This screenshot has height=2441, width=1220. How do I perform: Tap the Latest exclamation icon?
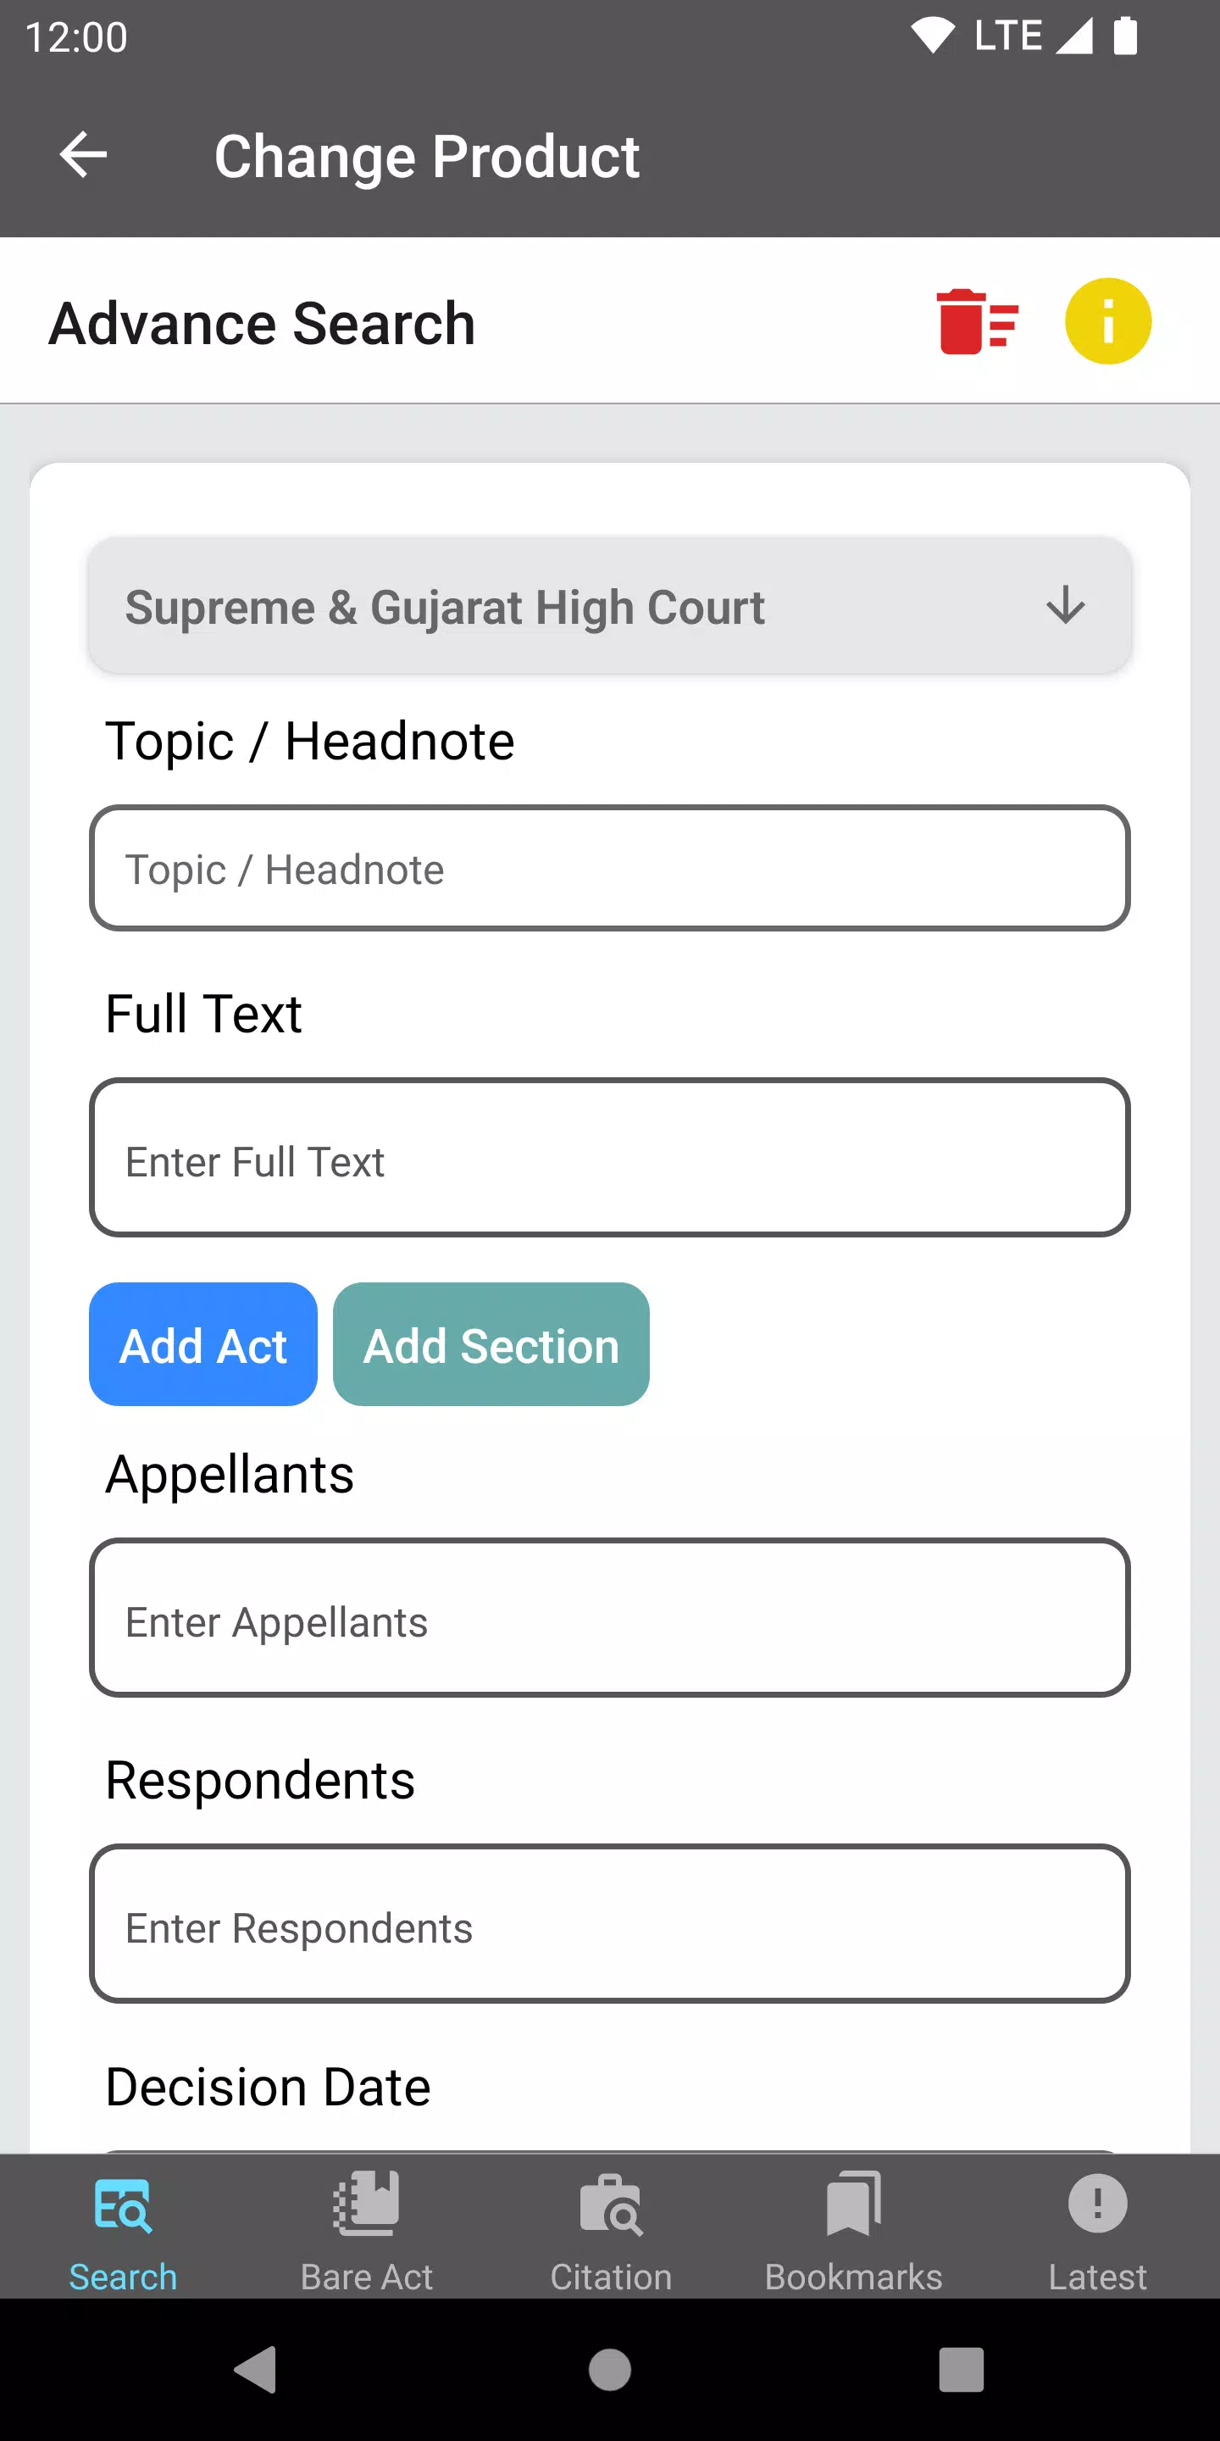click(x=1098, y=2203)
